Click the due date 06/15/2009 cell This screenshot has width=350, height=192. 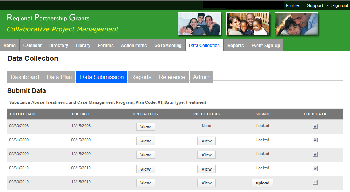point(81,140)
